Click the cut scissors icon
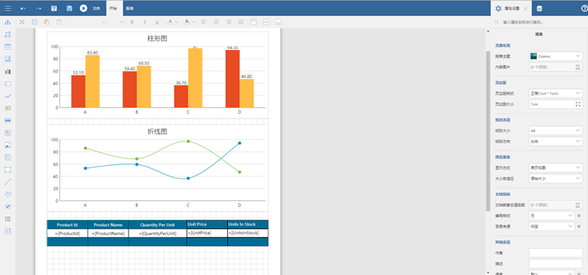This screenshot has width=588, height=275. point(22,22)
